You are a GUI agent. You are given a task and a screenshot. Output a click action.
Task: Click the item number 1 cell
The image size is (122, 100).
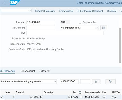coord(10,97)
